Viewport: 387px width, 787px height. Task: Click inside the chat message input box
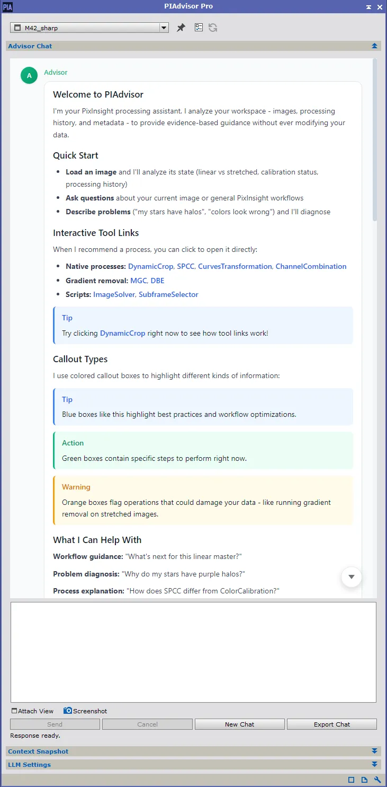[x=193, y=652]
